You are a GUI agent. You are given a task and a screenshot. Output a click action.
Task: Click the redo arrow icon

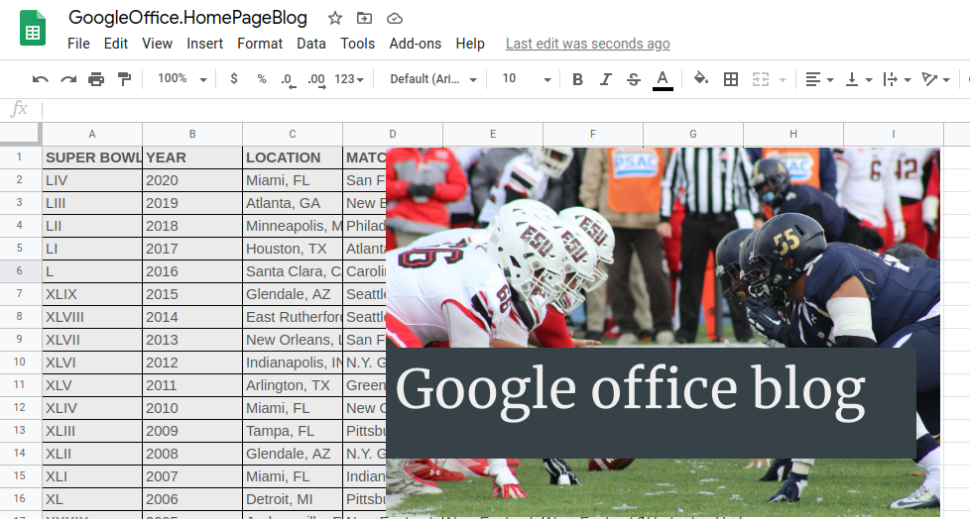tap(68, 79)
